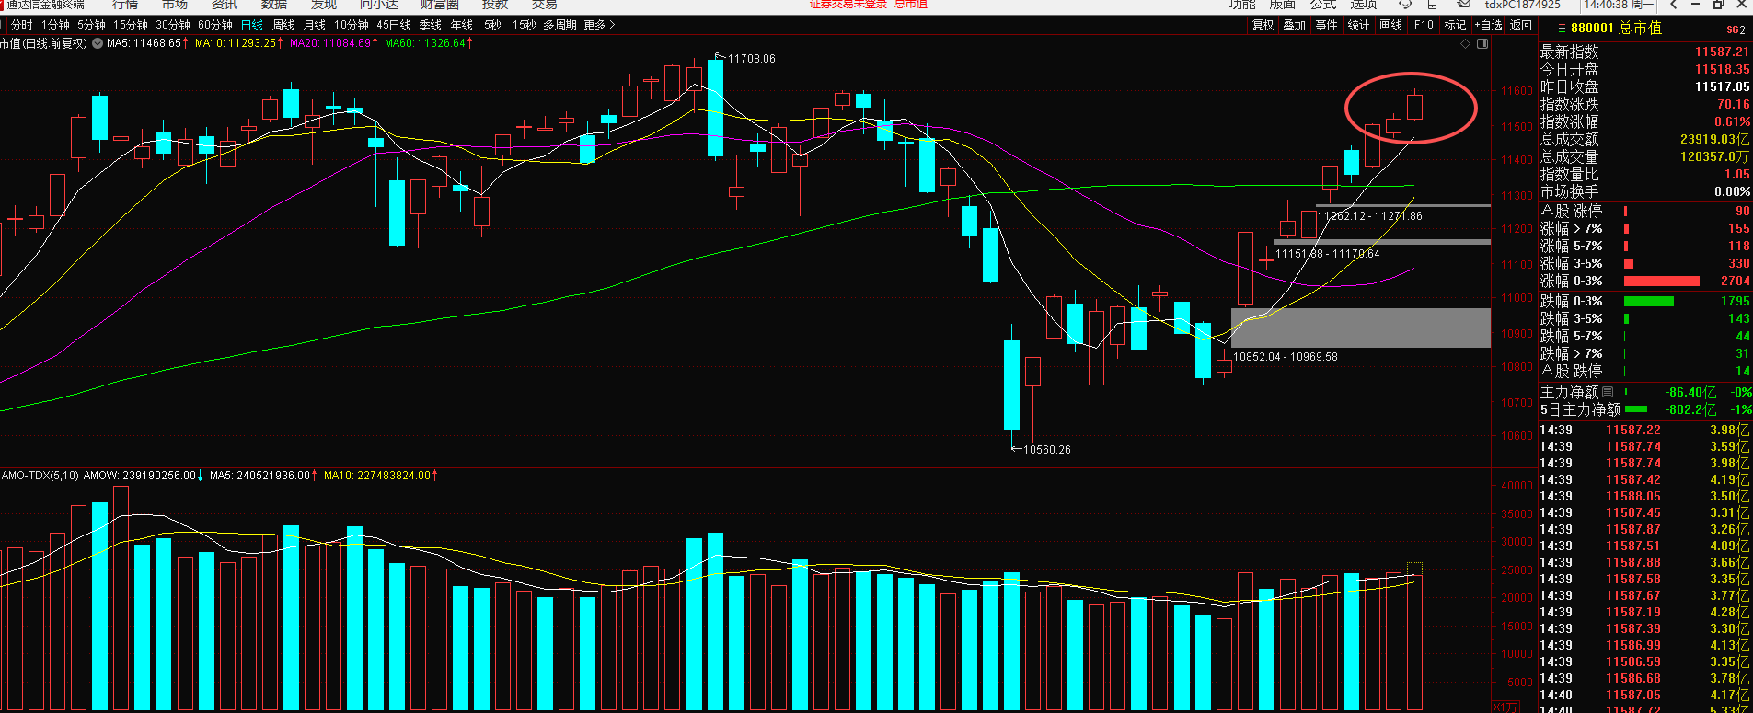Click the diamond icon above the chart
This screenshot has height=713, width=1753.
(1466, 43)
